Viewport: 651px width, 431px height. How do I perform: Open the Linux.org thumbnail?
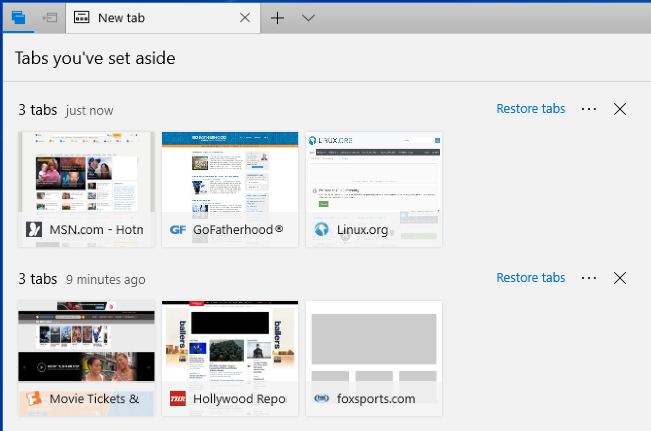click(x=374, y=190)
